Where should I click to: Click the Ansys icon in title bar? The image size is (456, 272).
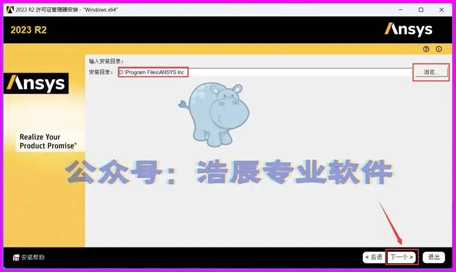pos(10,10)
